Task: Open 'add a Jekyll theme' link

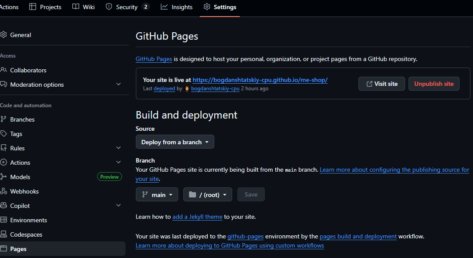Action: click(x=197, y=217)
